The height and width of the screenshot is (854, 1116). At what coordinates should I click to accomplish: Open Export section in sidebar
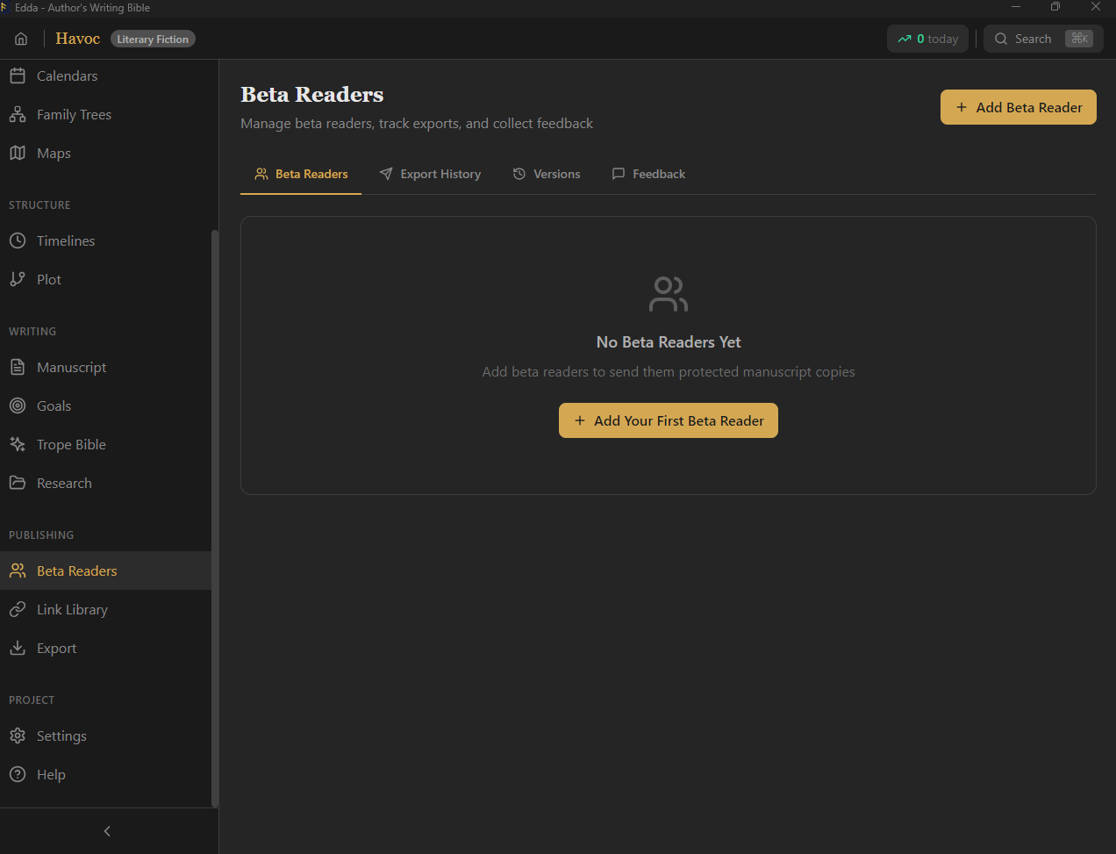(x=105, y=649)
